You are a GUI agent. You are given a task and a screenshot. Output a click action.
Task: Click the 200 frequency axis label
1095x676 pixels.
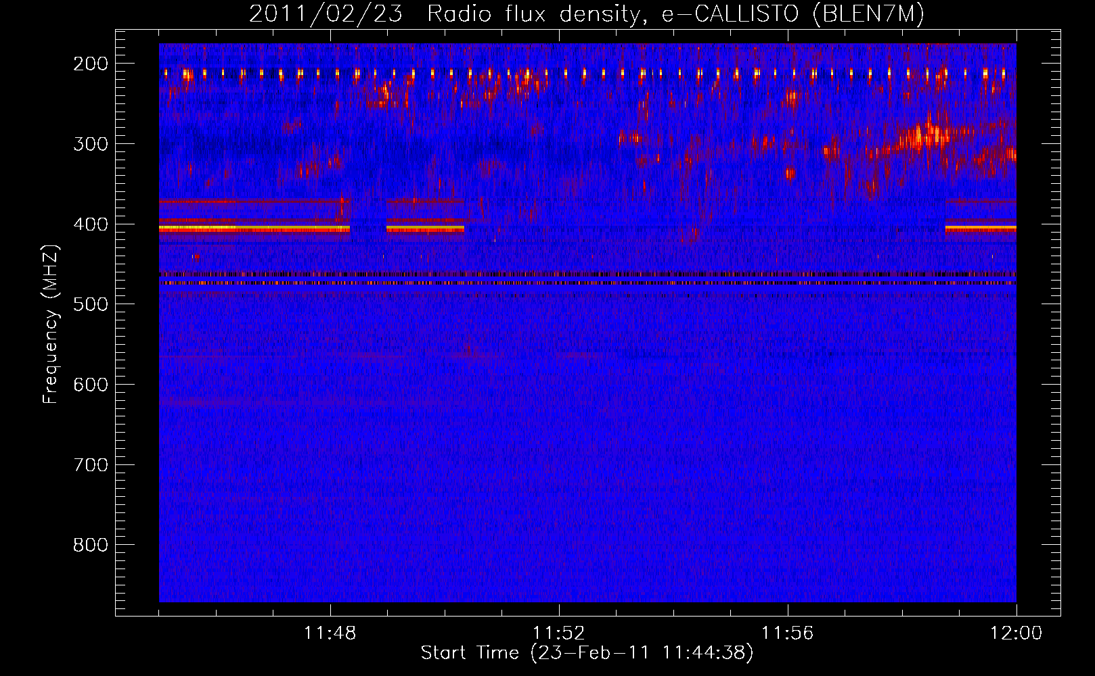(91, 64)
